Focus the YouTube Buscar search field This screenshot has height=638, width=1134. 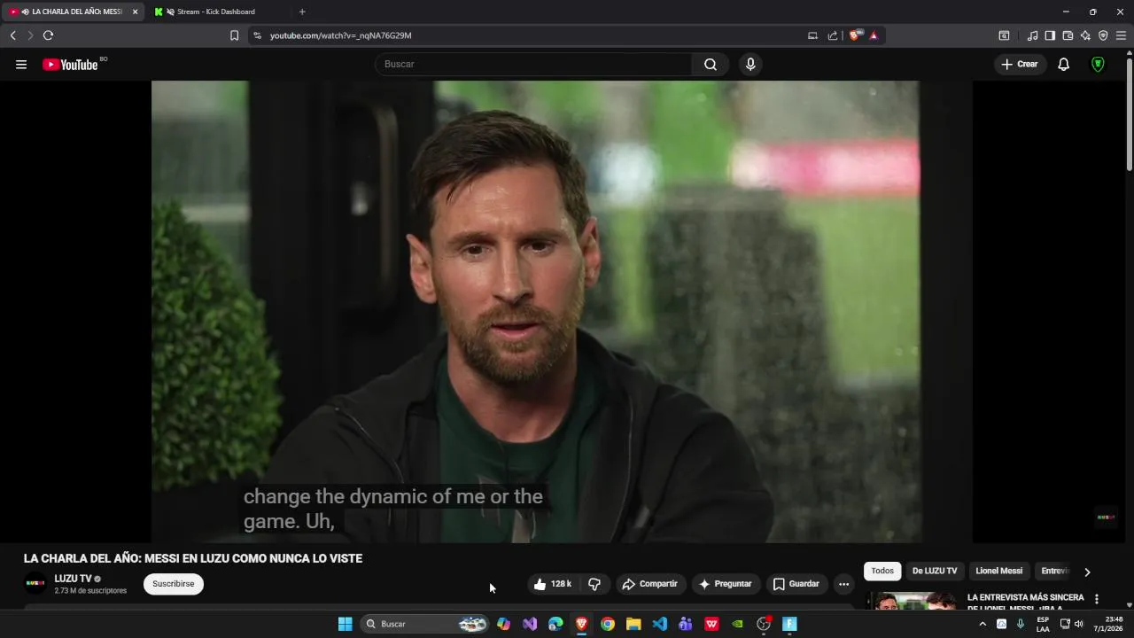533,64
